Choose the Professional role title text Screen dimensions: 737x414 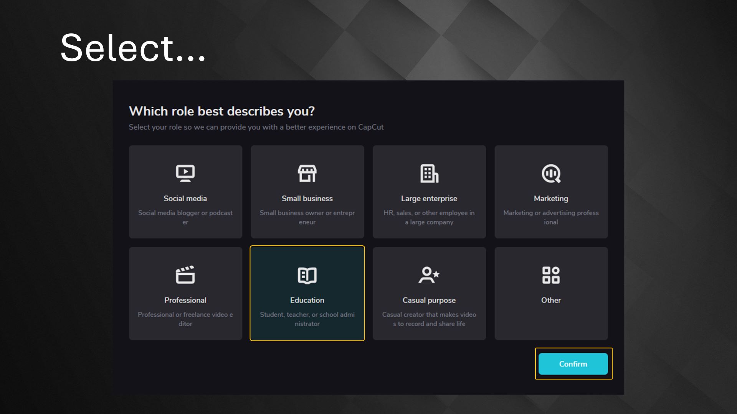(x=185, y=300)
